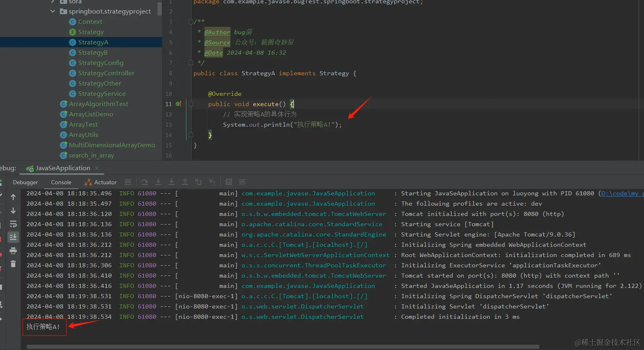The image size is (644, 350).
Task: Toggle fold marker at line 14 closing brace
Action: [x=190, y=135]
